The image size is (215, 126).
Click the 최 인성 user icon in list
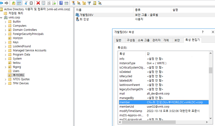[78, 19]
